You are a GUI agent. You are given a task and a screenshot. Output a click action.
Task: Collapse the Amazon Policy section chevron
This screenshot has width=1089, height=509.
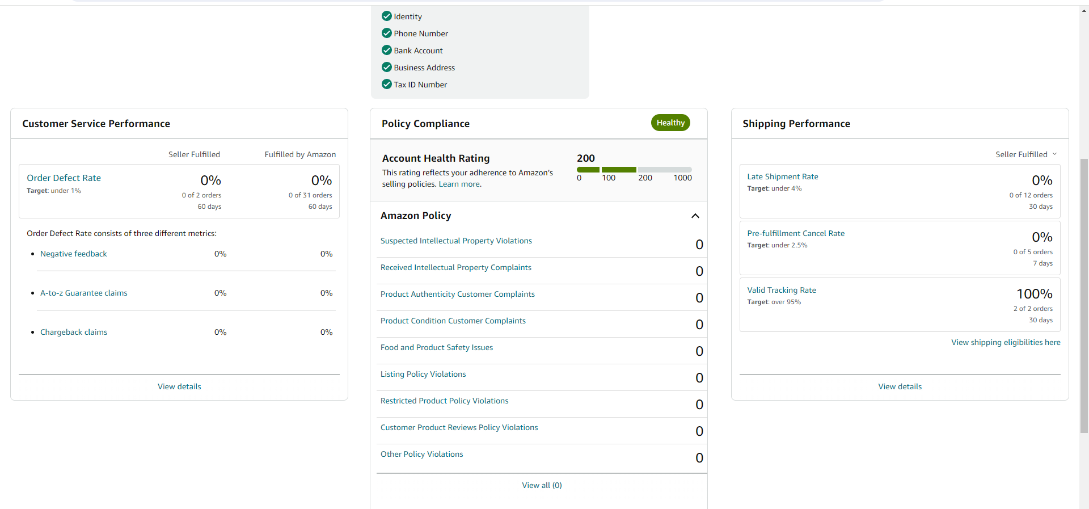[x=695, y=216]
